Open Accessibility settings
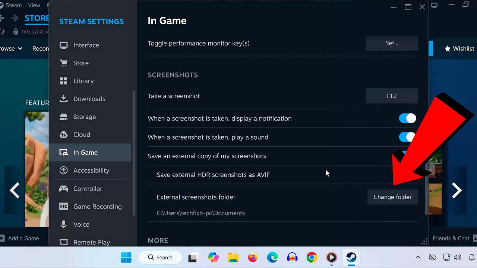The height and width of the screenshot is (268, 477). pyautogui.click(x=90, y=170)
